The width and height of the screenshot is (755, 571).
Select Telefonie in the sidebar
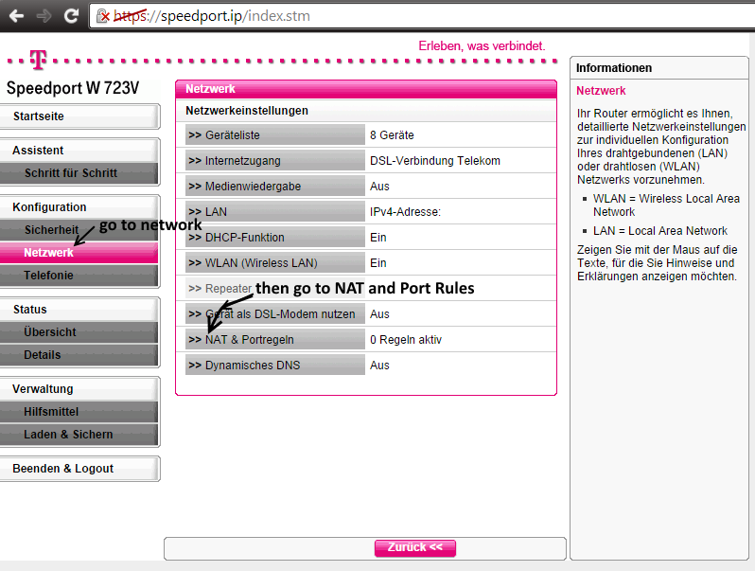[x=79, y=276]
